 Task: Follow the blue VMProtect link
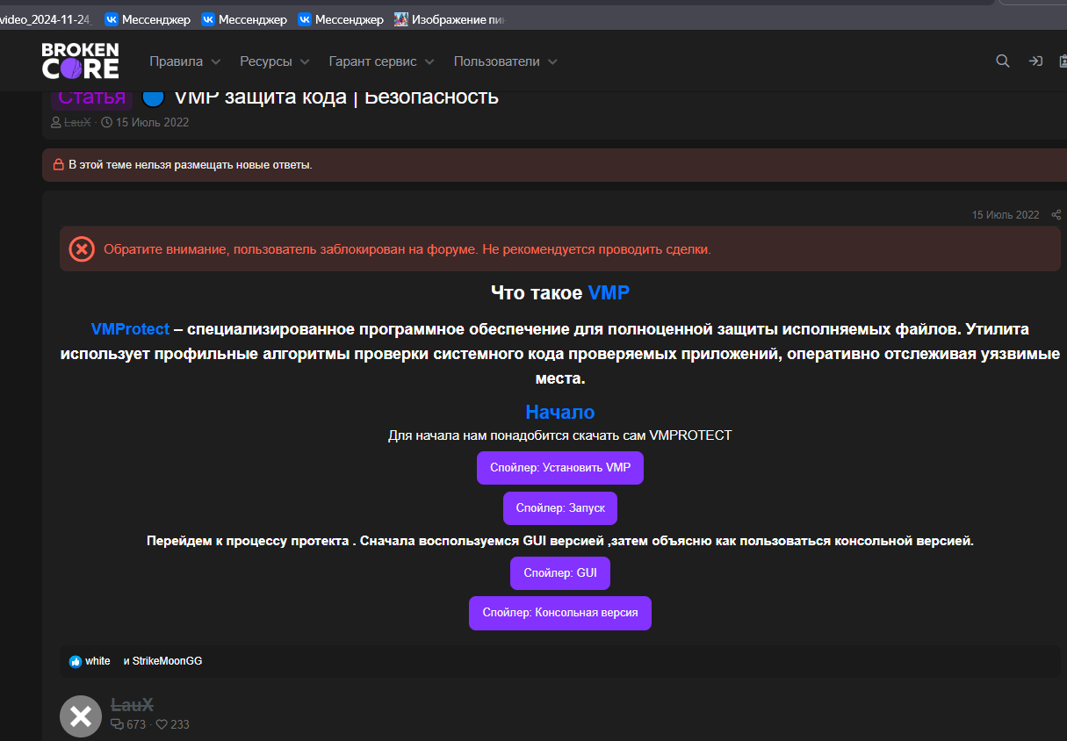pyautogui.click(x=130, y=329)
